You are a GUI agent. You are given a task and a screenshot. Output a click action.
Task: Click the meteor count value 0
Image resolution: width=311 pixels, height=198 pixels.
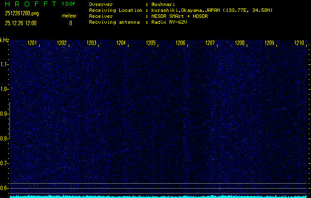click(71, 23)
